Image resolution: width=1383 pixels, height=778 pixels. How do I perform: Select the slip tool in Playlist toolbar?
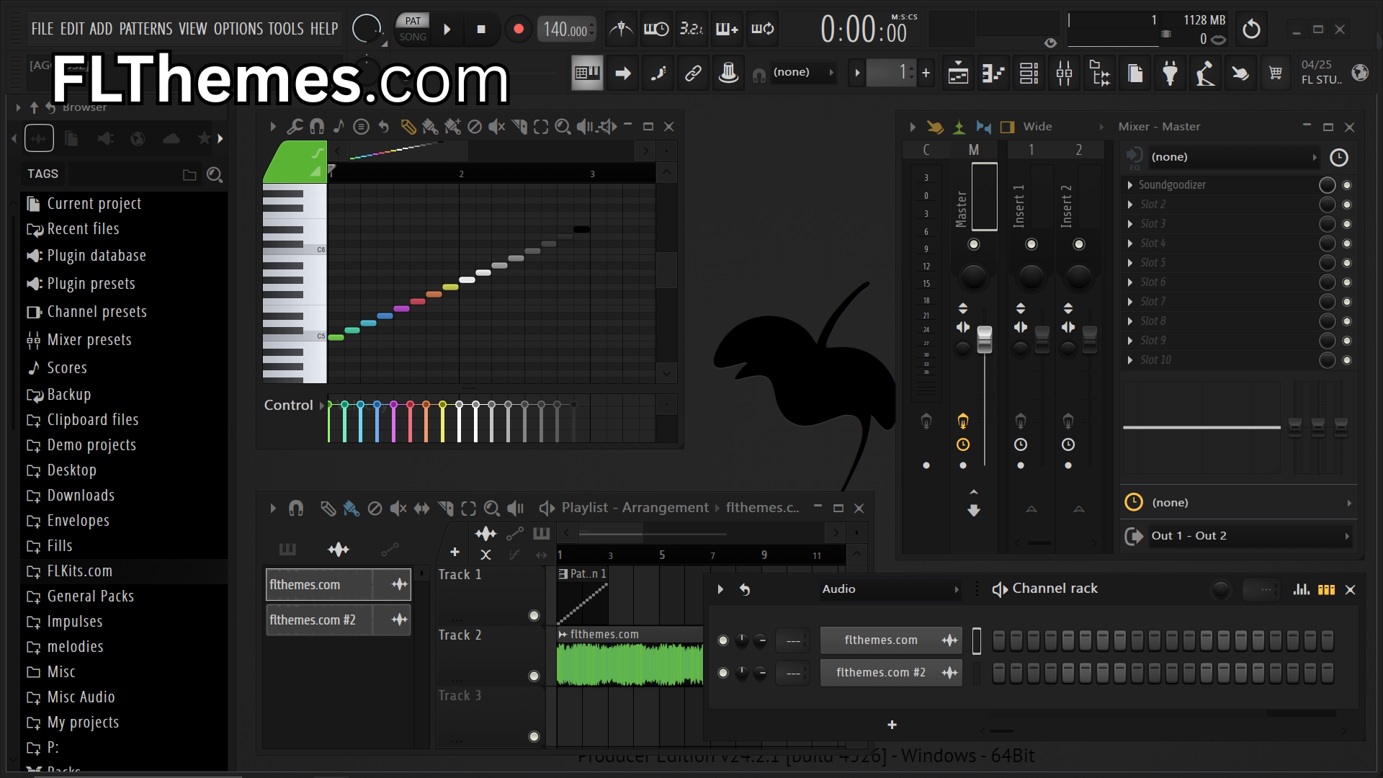coord(421,509)
